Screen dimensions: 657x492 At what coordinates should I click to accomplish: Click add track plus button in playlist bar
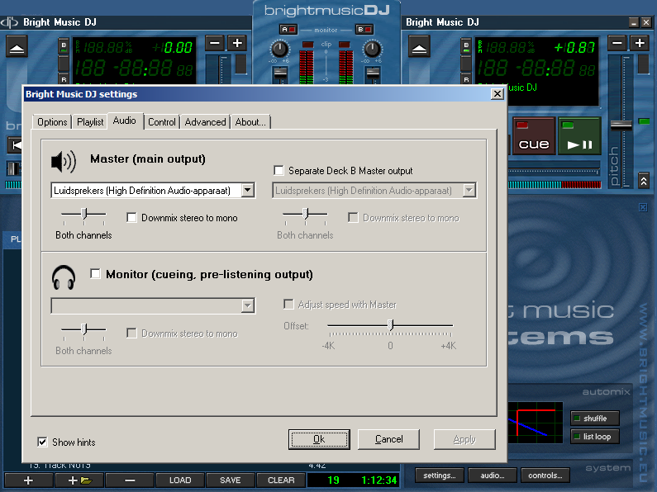click(28, 480)
